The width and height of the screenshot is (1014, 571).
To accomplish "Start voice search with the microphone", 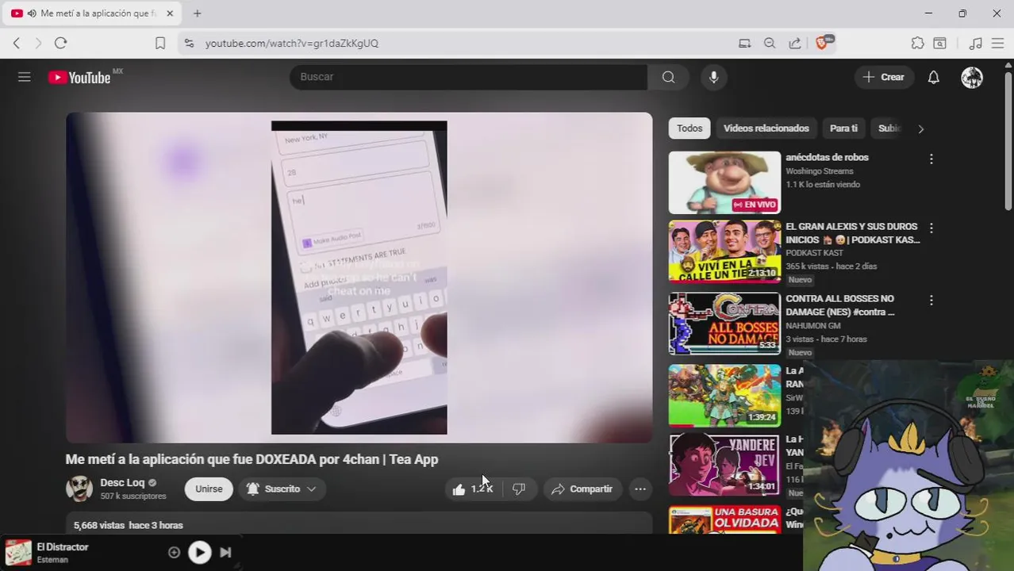I will pyautogui.click(x=713, y=77).
